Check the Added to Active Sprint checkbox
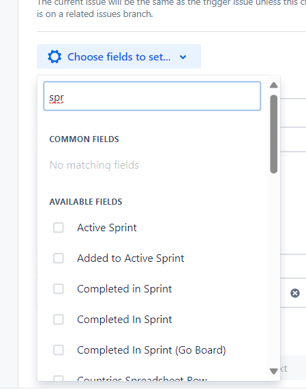The height and width of the screenshot is (389, 306). [x=59, y=258]
